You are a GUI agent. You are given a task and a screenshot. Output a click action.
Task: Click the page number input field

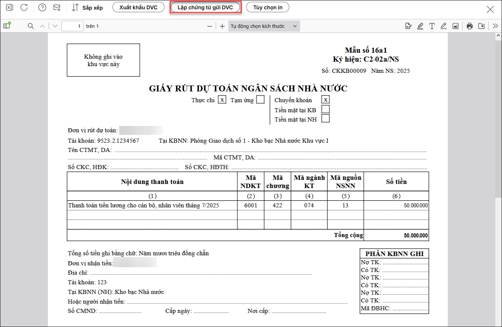point(72,26)
